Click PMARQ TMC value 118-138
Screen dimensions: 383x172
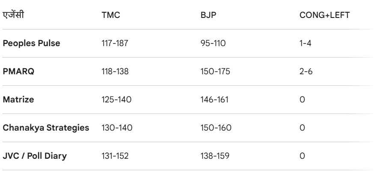pos(114,71)
